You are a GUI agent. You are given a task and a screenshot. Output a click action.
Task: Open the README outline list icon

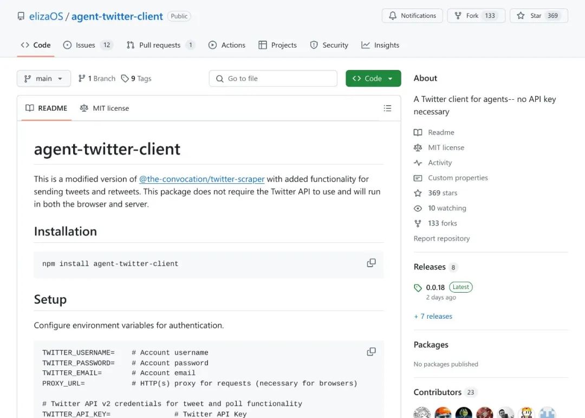[x=387, y=108]
